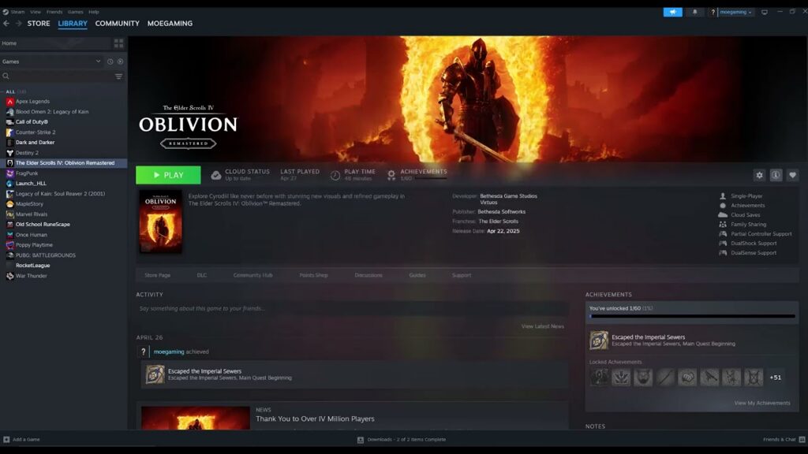This screenshot has height=454, width=808.
Task: Click View Latest News link
Action: (x=543, y=326)
